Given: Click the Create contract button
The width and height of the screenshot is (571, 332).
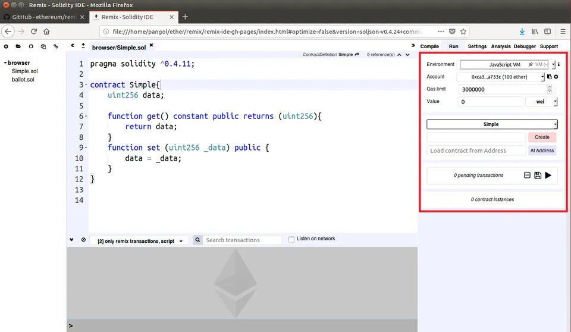Looking at the screenshot, I should coord(542,137).
